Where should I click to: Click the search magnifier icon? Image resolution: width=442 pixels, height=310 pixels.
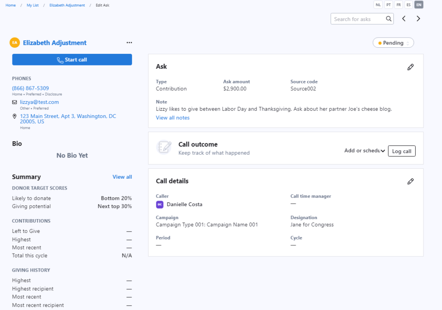coord(388,19)
